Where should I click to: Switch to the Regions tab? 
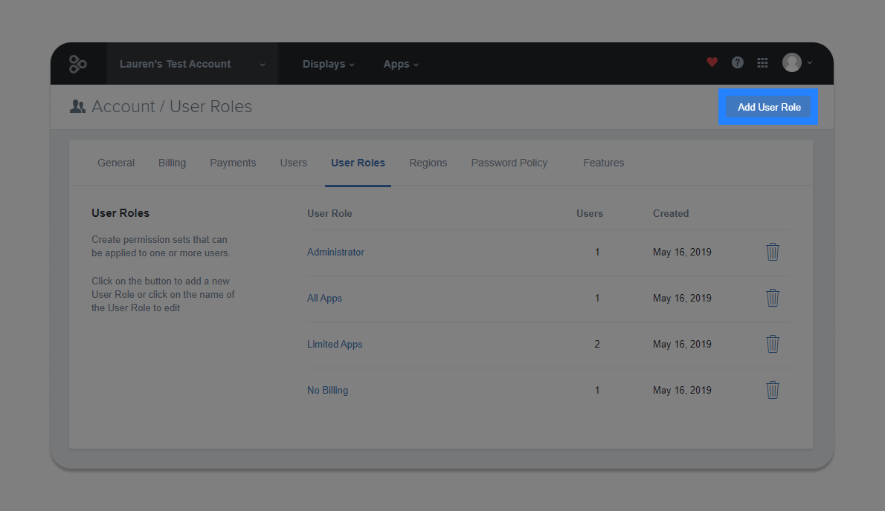coord(428,163)
